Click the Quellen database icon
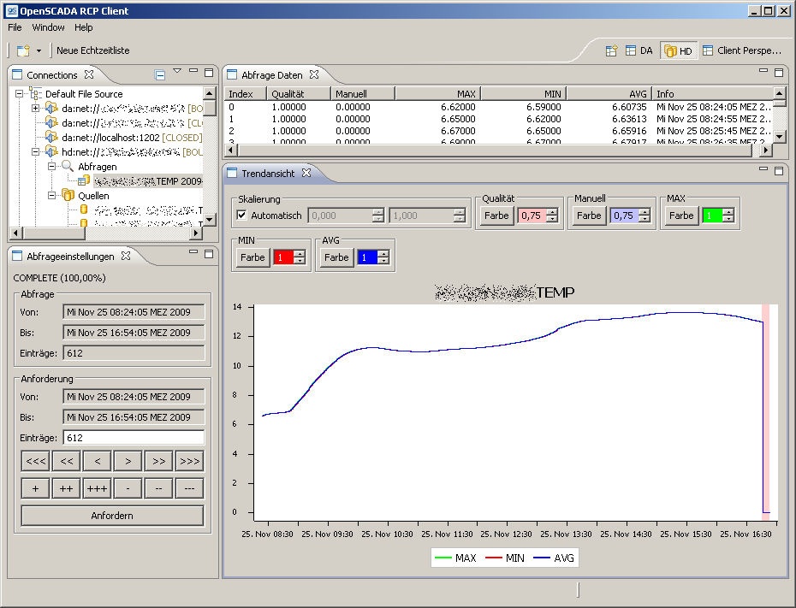This screenshot has width=796, height=608. click(67, 196)
